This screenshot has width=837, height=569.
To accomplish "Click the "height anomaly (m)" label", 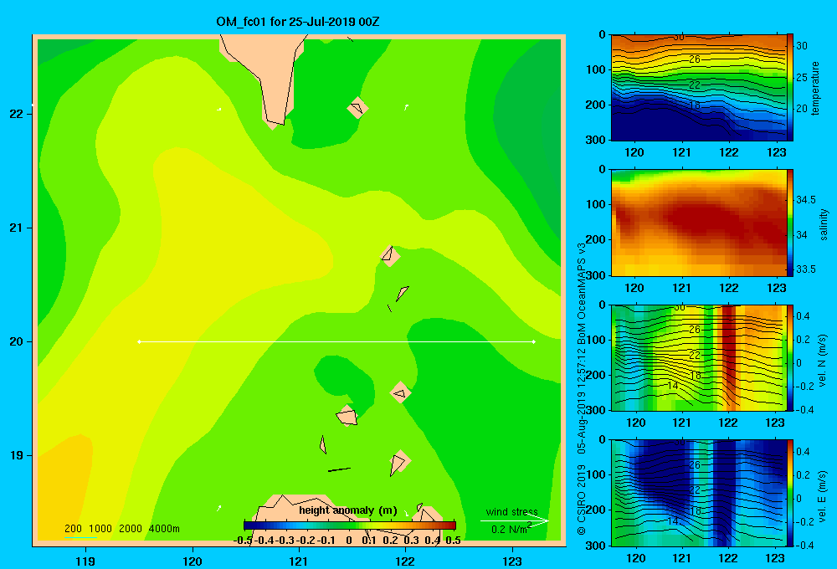I will pyautogui.click(x=348, y=510).
